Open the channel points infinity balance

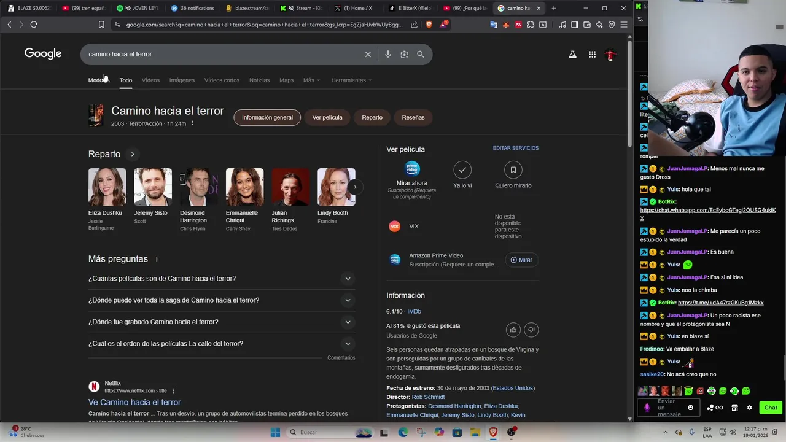(x=715, y=408)
